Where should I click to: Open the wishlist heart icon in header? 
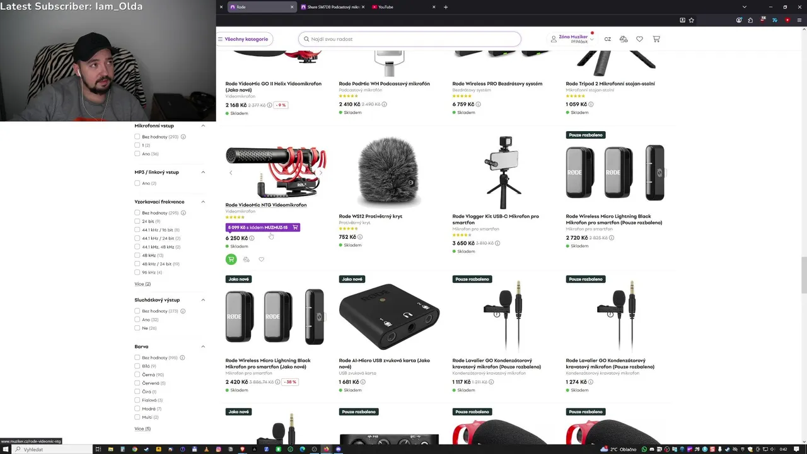(x=639, y=39)
